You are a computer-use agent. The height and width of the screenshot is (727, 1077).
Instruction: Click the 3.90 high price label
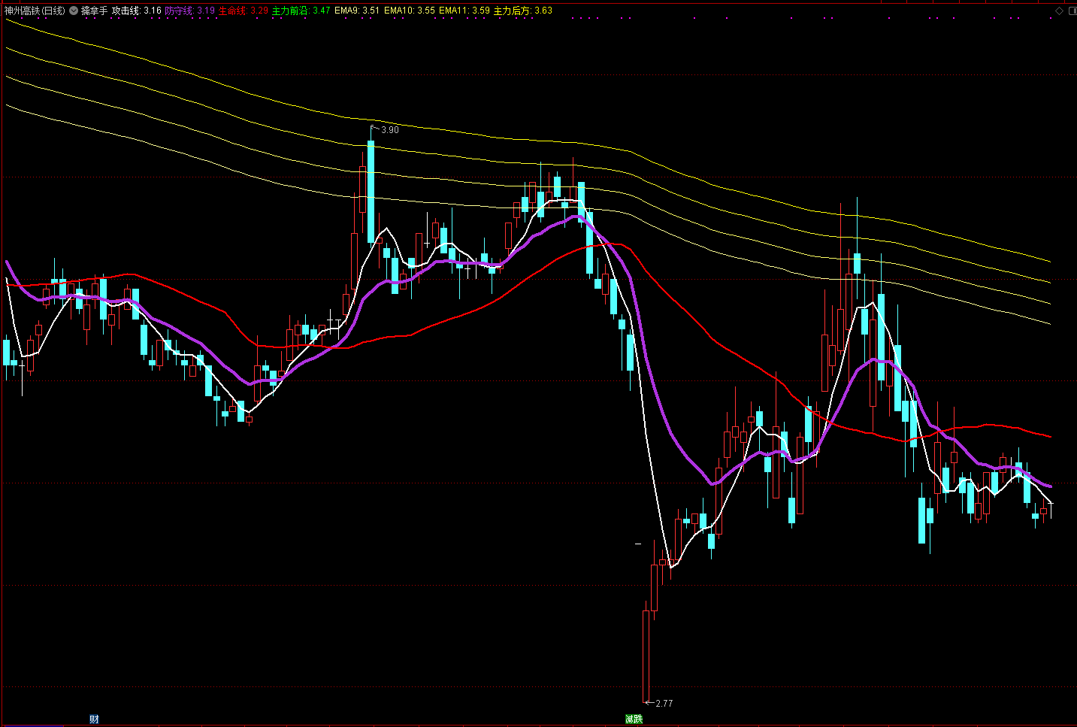tap(390, 130)
